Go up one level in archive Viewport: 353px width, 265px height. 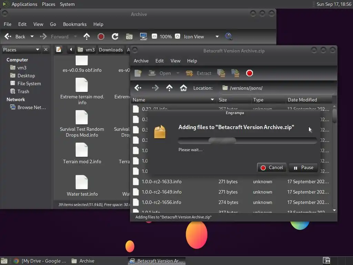click(x=169, y=88)
